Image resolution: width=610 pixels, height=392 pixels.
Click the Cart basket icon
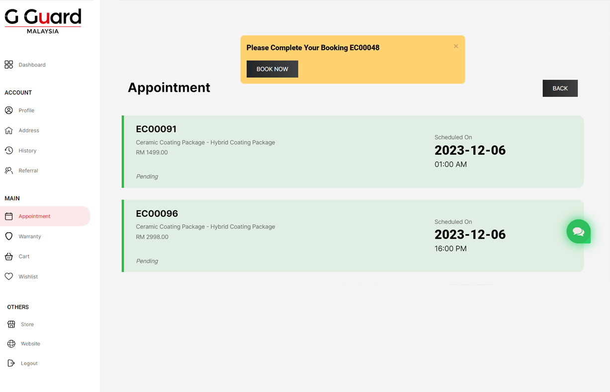pyautogui.click(x=9, y=257)
